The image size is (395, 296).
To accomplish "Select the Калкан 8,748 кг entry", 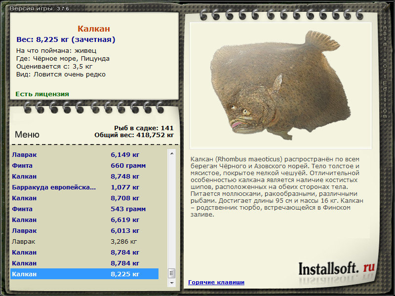I will click(84, 176).
